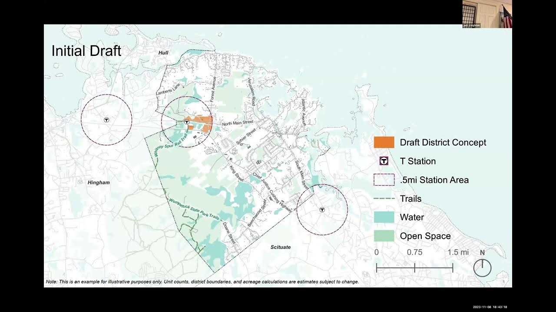Image resolution: width=556 pixels, height=312 pixels.
Task: Click the 'Scituate' map label
Action: (x=281, y=247)
